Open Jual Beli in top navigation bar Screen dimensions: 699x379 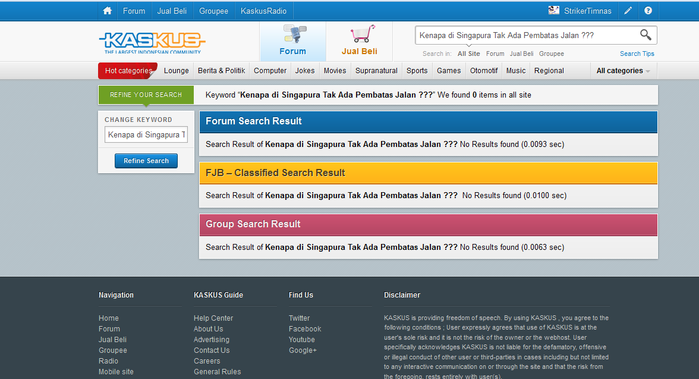172,11
